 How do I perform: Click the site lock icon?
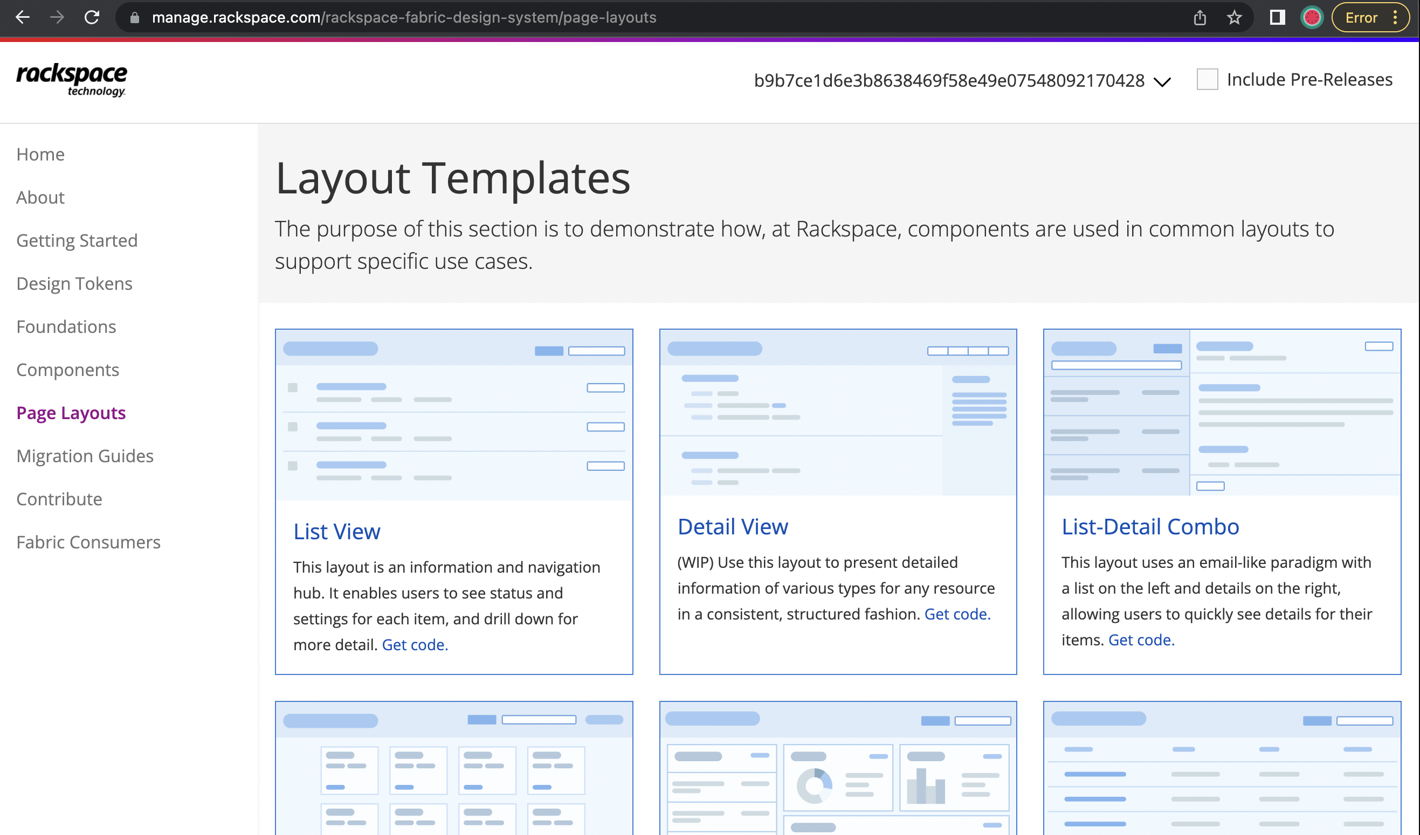134,17
